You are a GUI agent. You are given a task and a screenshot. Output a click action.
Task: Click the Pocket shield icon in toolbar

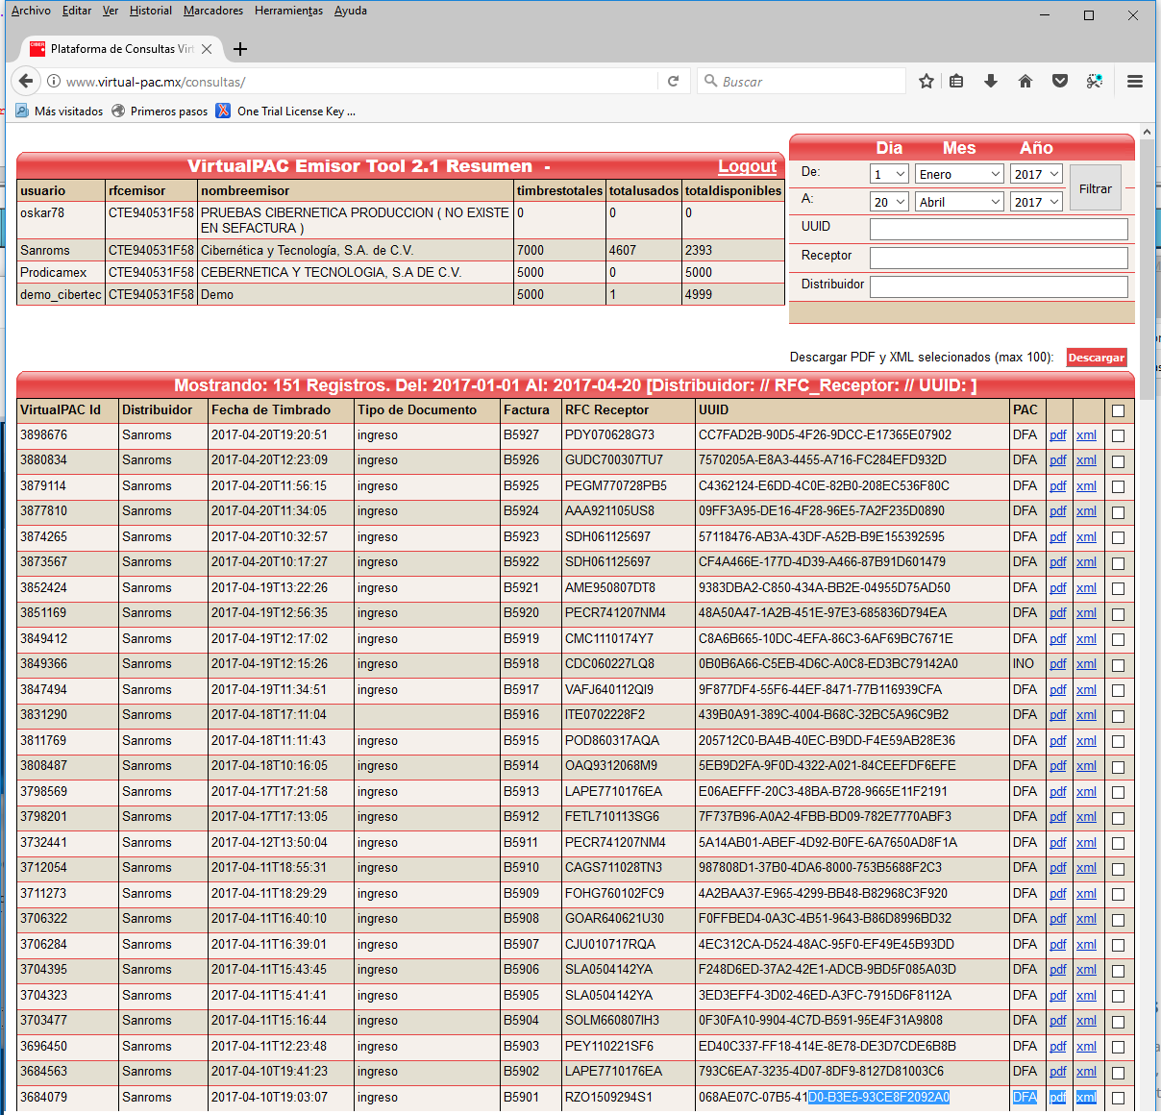[x=1060, y=82]
